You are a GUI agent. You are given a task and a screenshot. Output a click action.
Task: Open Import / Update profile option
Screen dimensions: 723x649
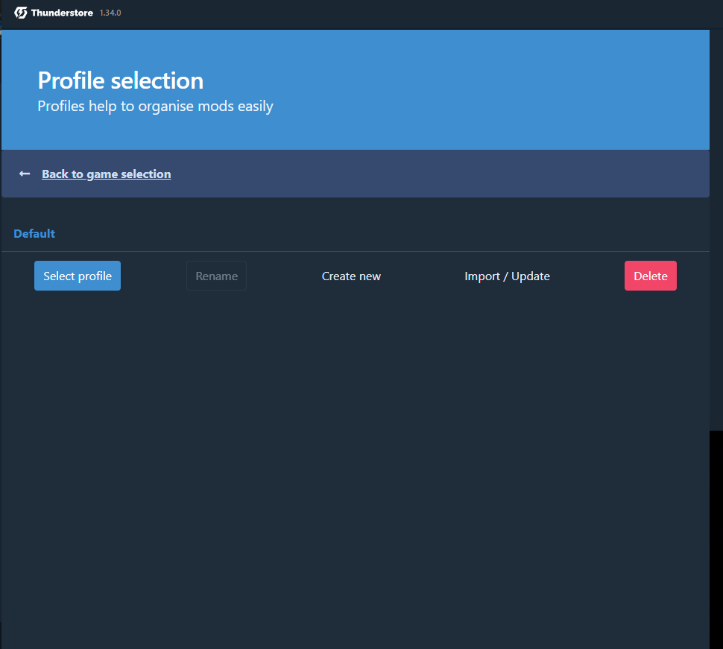[507, 276]
